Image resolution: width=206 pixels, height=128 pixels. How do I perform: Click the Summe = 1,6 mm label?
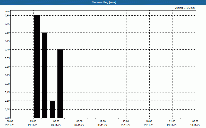pos(185,8)
